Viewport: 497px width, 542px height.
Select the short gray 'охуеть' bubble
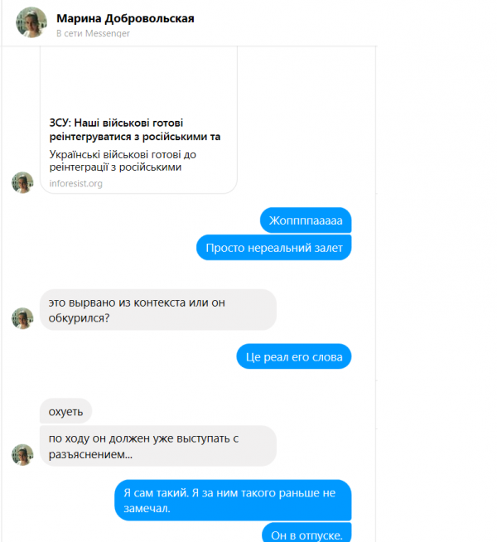click(65, 411)
